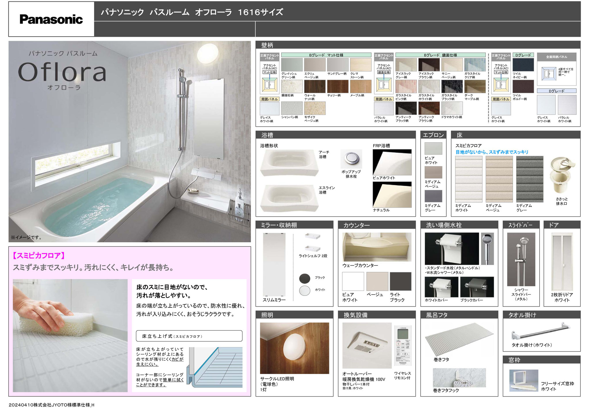The height and width of the screenshot is (408, 589).
Task: Select the ミディアムグレー apron swatch
Action: point(433,196)
